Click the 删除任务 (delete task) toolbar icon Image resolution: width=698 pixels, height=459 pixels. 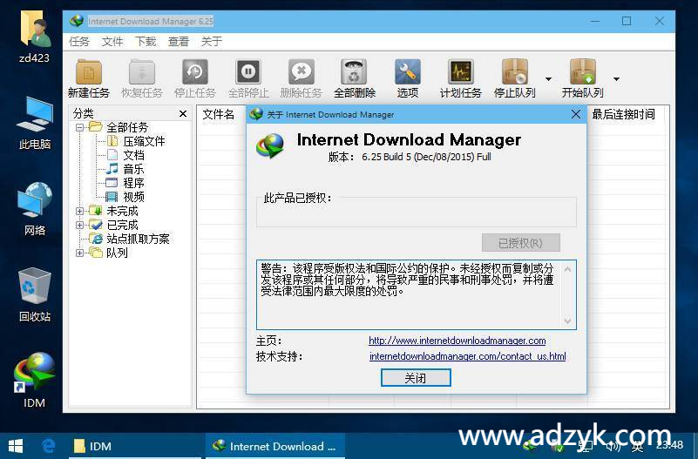(x=301, y=78)
